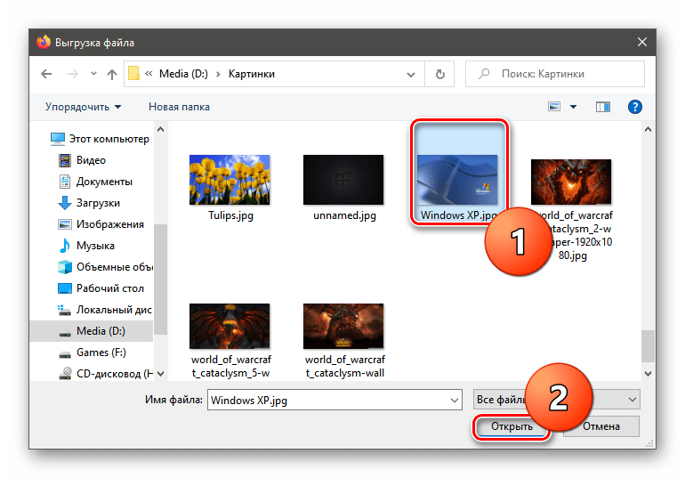The width and height of the screenshot is (685, 478).
Task: Click the Tulips.jpg file name
Action: [x=230, y=215]
